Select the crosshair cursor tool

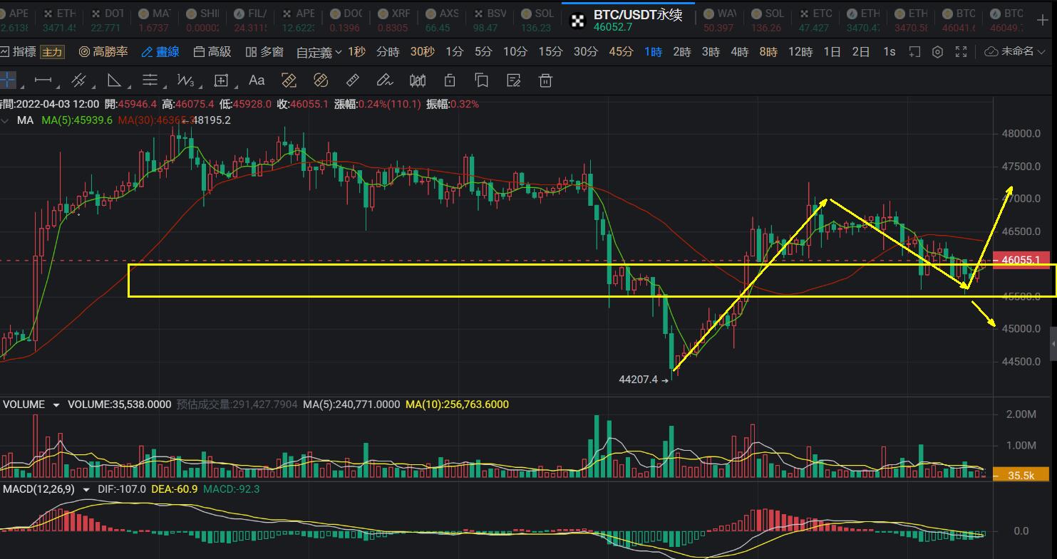(x=7, y=80)
